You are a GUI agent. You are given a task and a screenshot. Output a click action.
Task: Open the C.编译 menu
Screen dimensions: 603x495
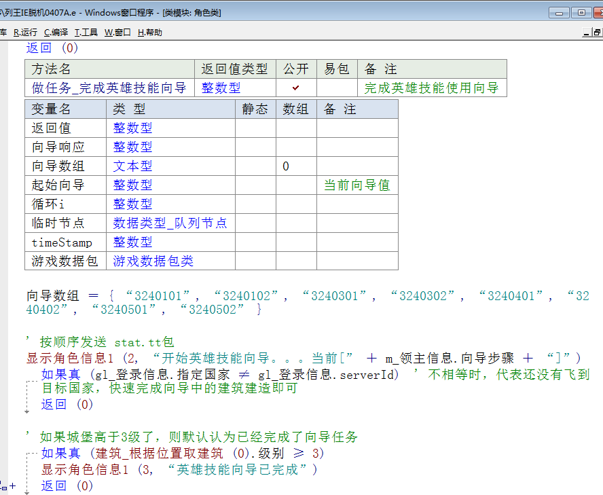56,32
